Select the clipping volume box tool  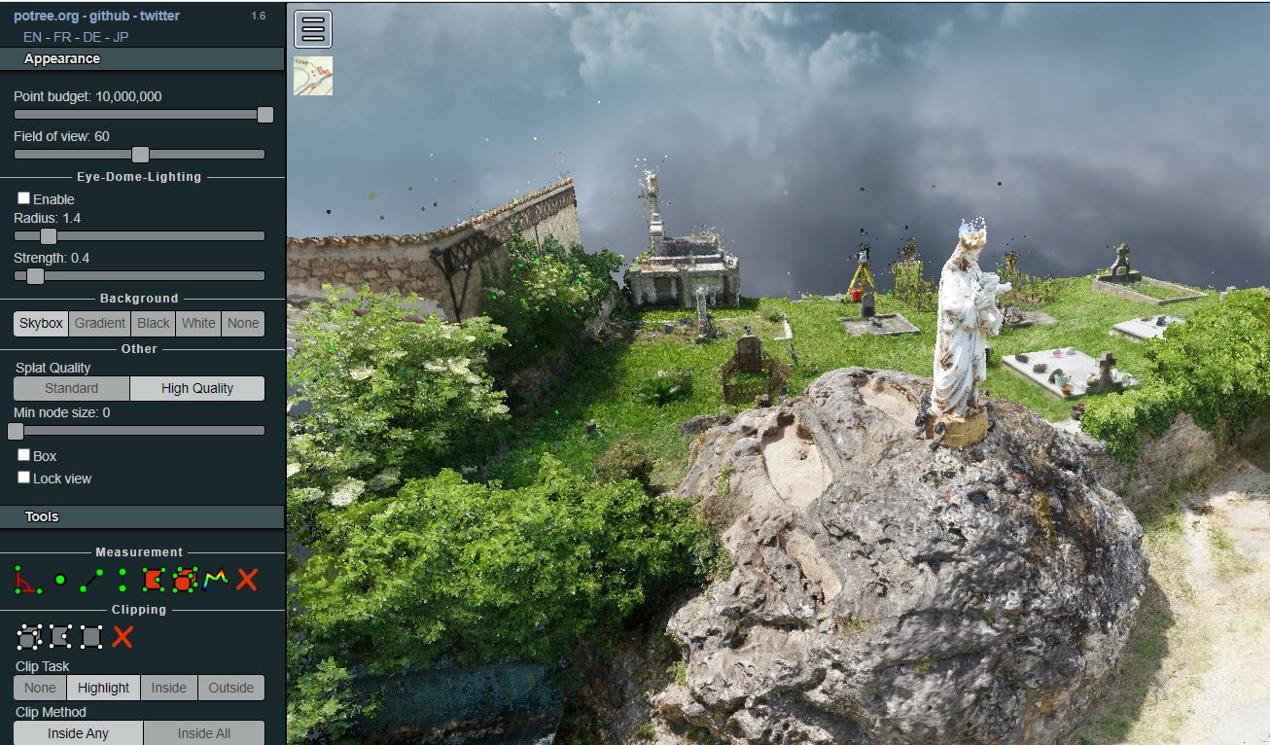coord(29,637)
